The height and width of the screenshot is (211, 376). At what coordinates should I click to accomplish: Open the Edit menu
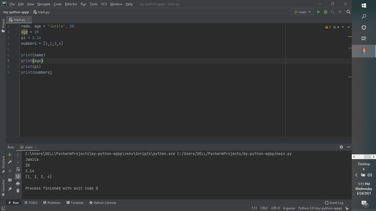(x=21, y=4)
